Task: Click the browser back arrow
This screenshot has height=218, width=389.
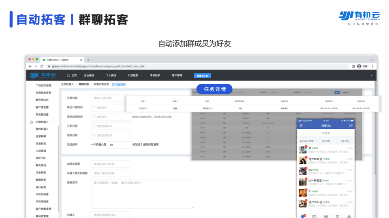Action: pos(30,66)
